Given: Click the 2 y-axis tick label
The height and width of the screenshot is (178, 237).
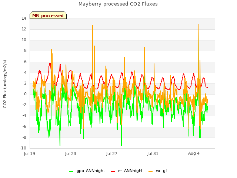Looking at the screenshot, I should tap(25, 83).
